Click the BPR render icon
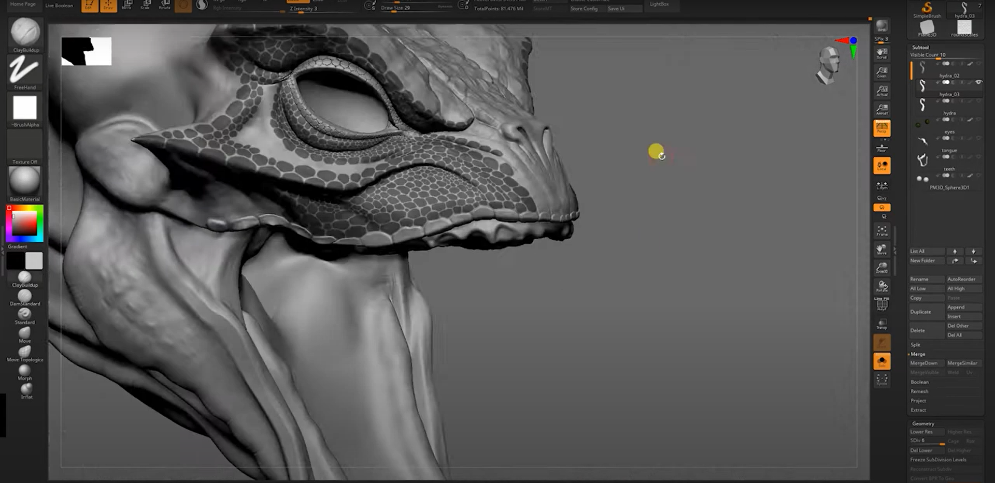Viewport: 995px width, 483px height. tap(882, 25)
